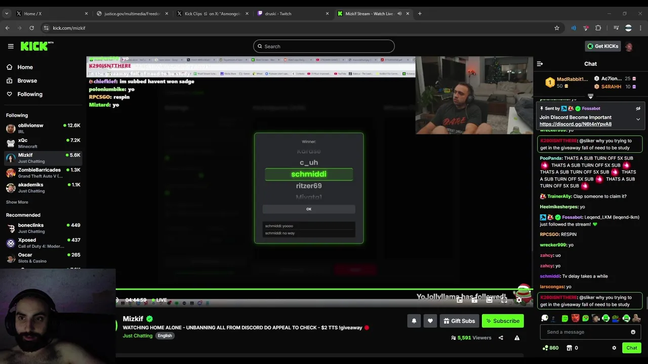The width and height of the screenshot is (648, 364).
Task: Open chat settings gear
Action: click(x=614, y=348)
